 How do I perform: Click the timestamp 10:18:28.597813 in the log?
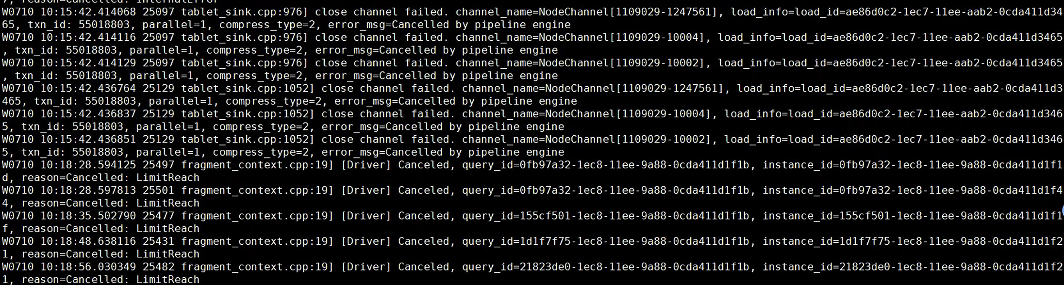point(88,190)
